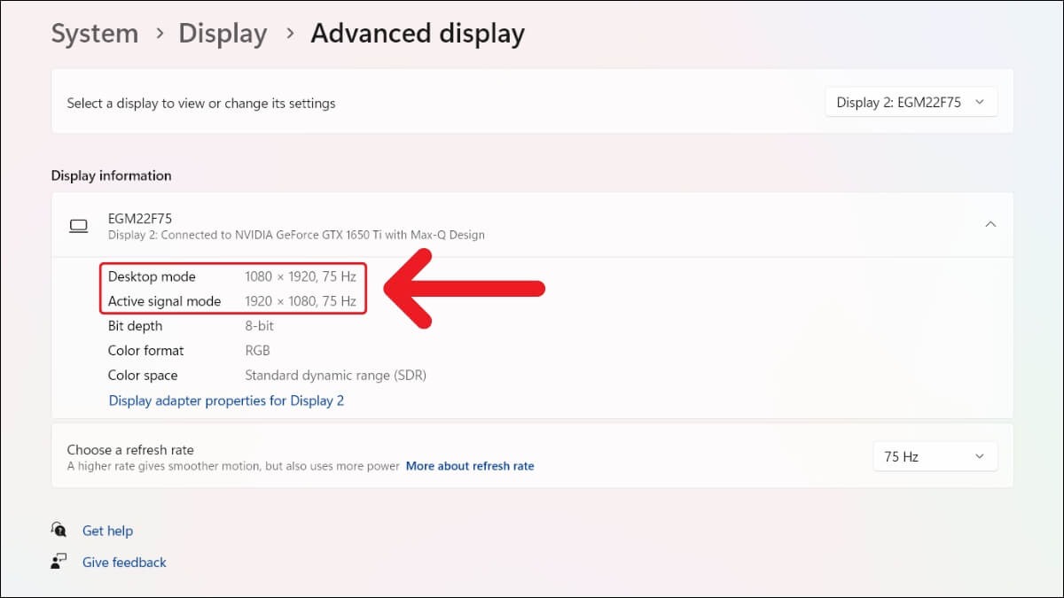The width and height of the screenshot is (1064, 598).
Task: Open Display adapter properties for Display 2
Action: coord(226,400)
